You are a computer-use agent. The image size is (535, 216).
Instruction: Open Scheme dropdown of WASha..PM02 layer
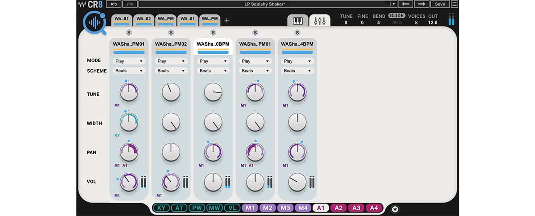(171, 71)
